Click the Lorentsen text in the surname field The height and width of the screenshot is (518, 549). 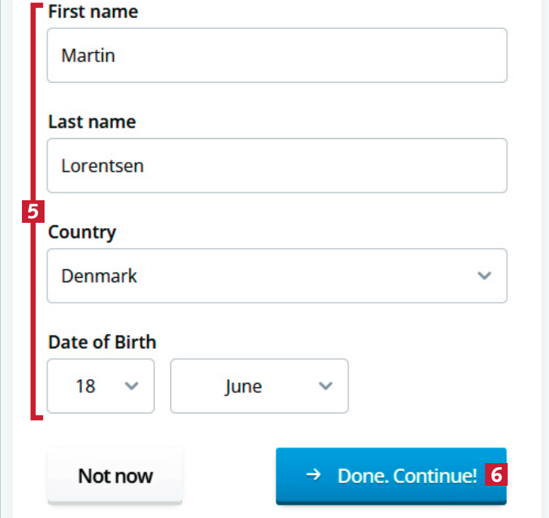tap(102, 166)
